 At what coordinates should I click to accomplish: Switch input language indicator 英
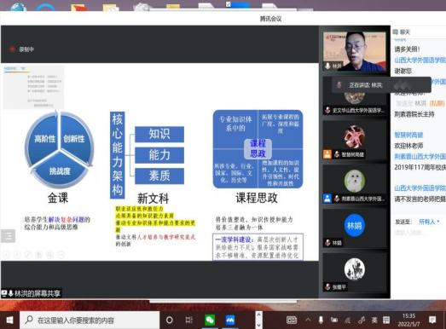tap(374, 320)
